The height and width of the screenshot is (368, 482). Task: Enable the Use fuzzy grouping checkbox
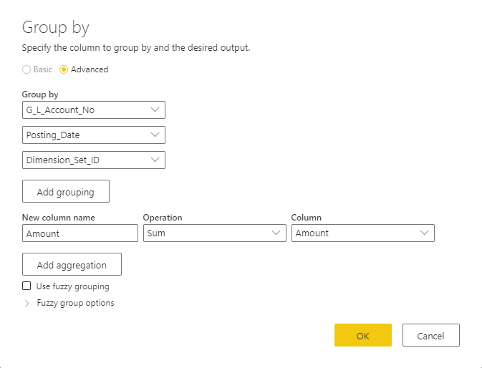pos(26,286)
